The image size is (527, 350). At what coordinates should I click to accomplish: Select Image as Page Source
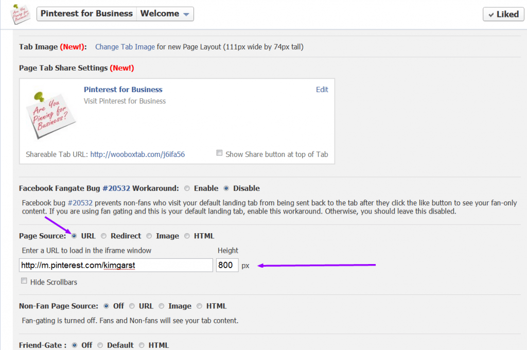click(149, 236)
